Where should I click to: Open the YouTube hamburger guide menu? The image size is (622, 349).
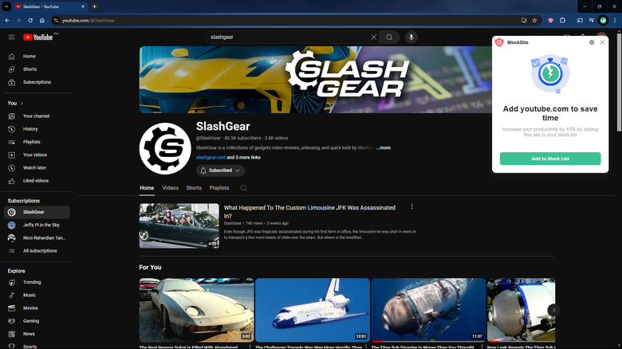click(x=11, y=37)
